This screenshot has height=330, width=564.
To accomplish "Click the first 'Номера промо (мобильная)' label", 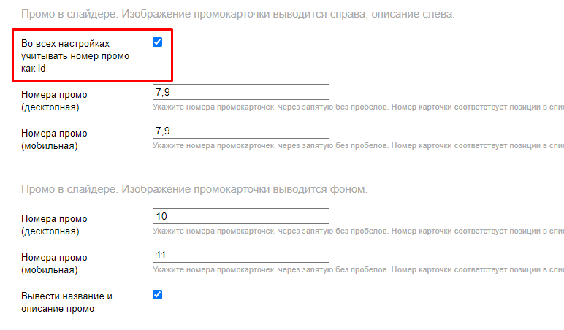I will 54,139.
